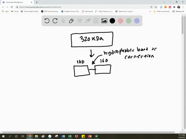Select the text box tool
186x139 pixels.
click(x=96, y=21)
